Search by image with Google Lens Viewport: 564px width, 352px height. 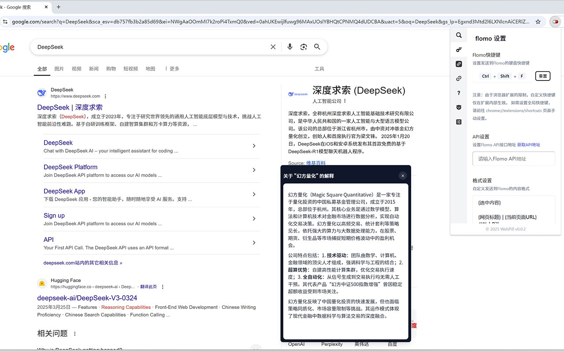(x=304, y=47)
